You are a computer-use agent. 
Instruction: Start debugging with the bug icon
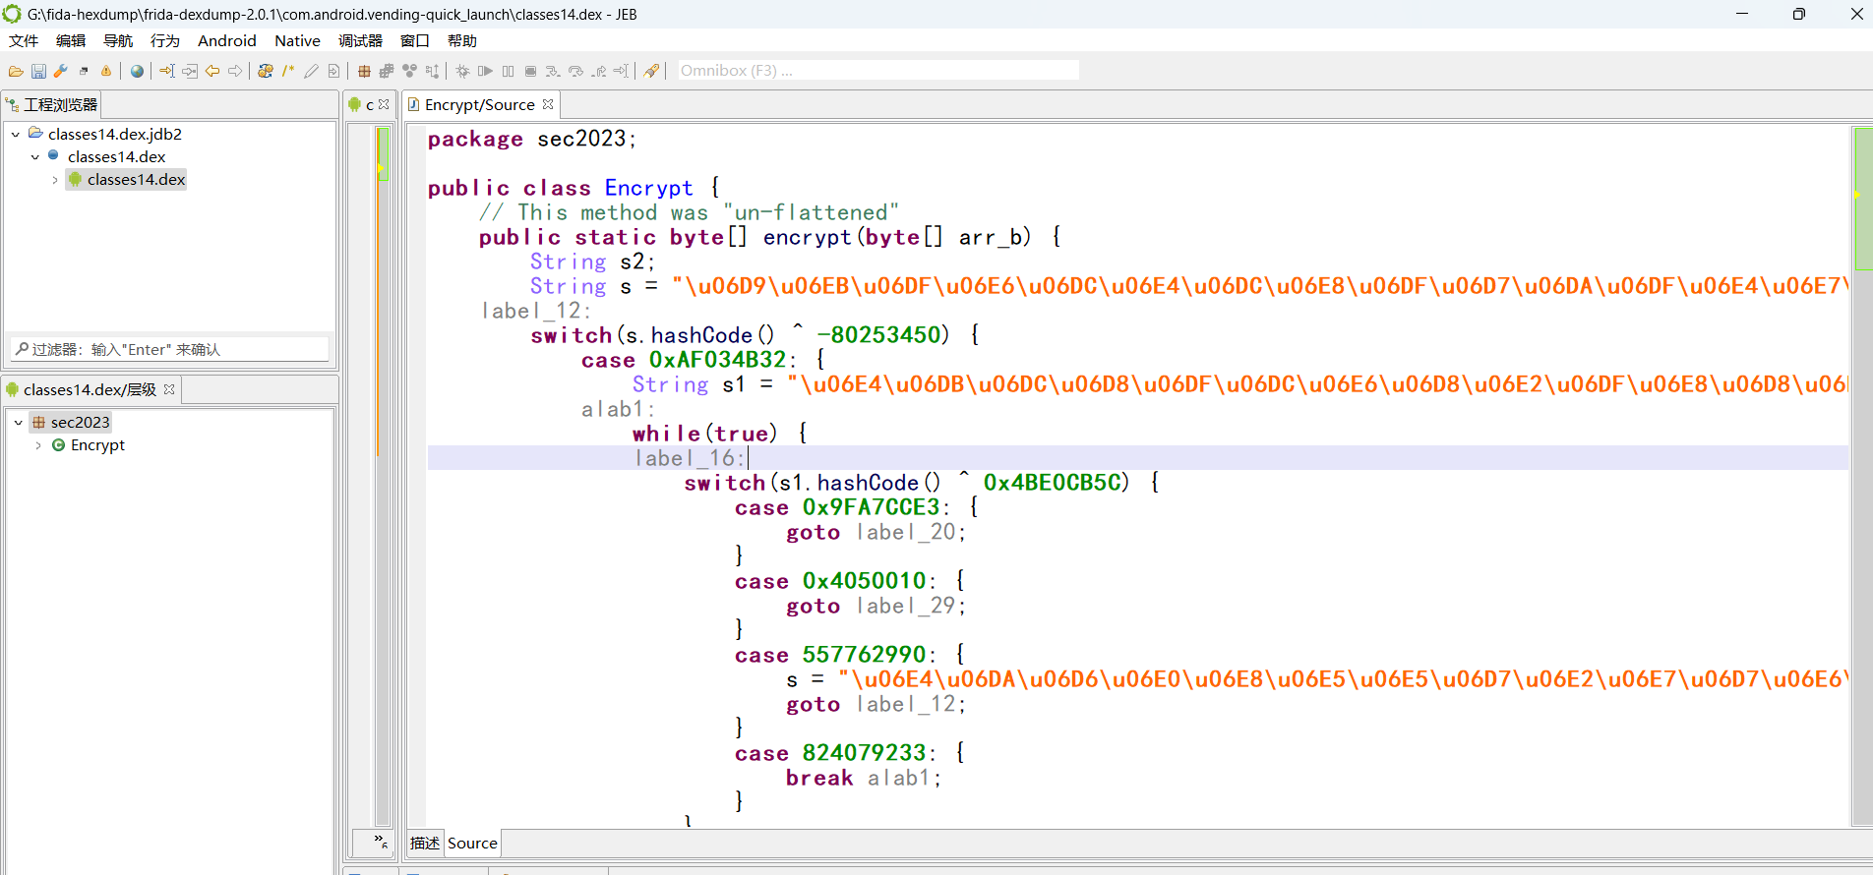(x=462, y=71)
